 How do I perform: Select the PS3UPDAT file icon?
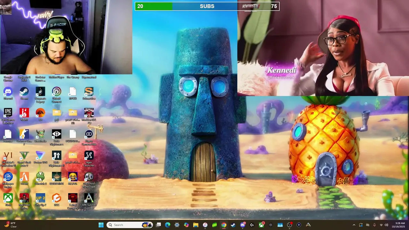click(73, 136)
